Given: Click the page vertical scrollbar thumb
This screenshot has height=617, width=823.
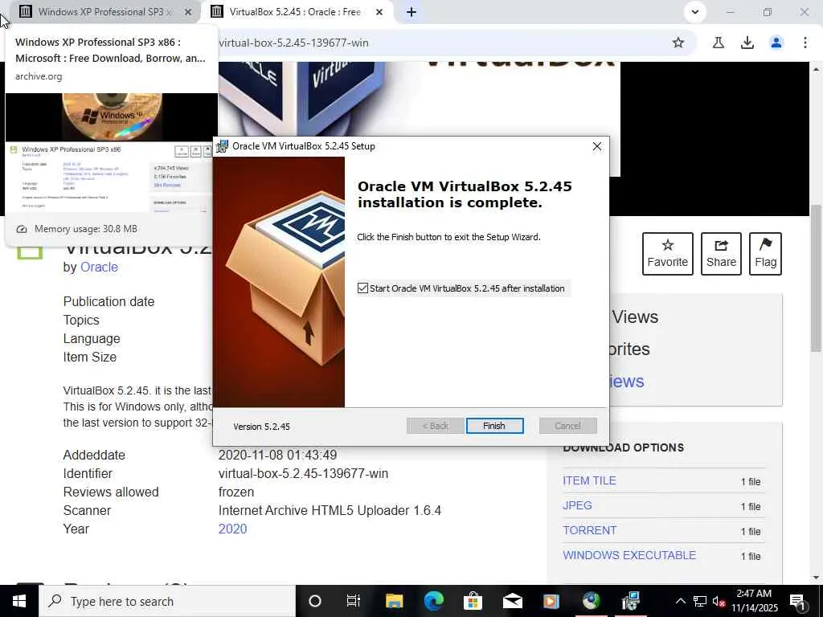Looking at the screenshot, I should pos(816,278).
